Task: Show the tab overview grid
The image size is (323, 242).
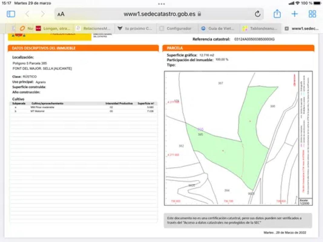Action: coord(312,14)
